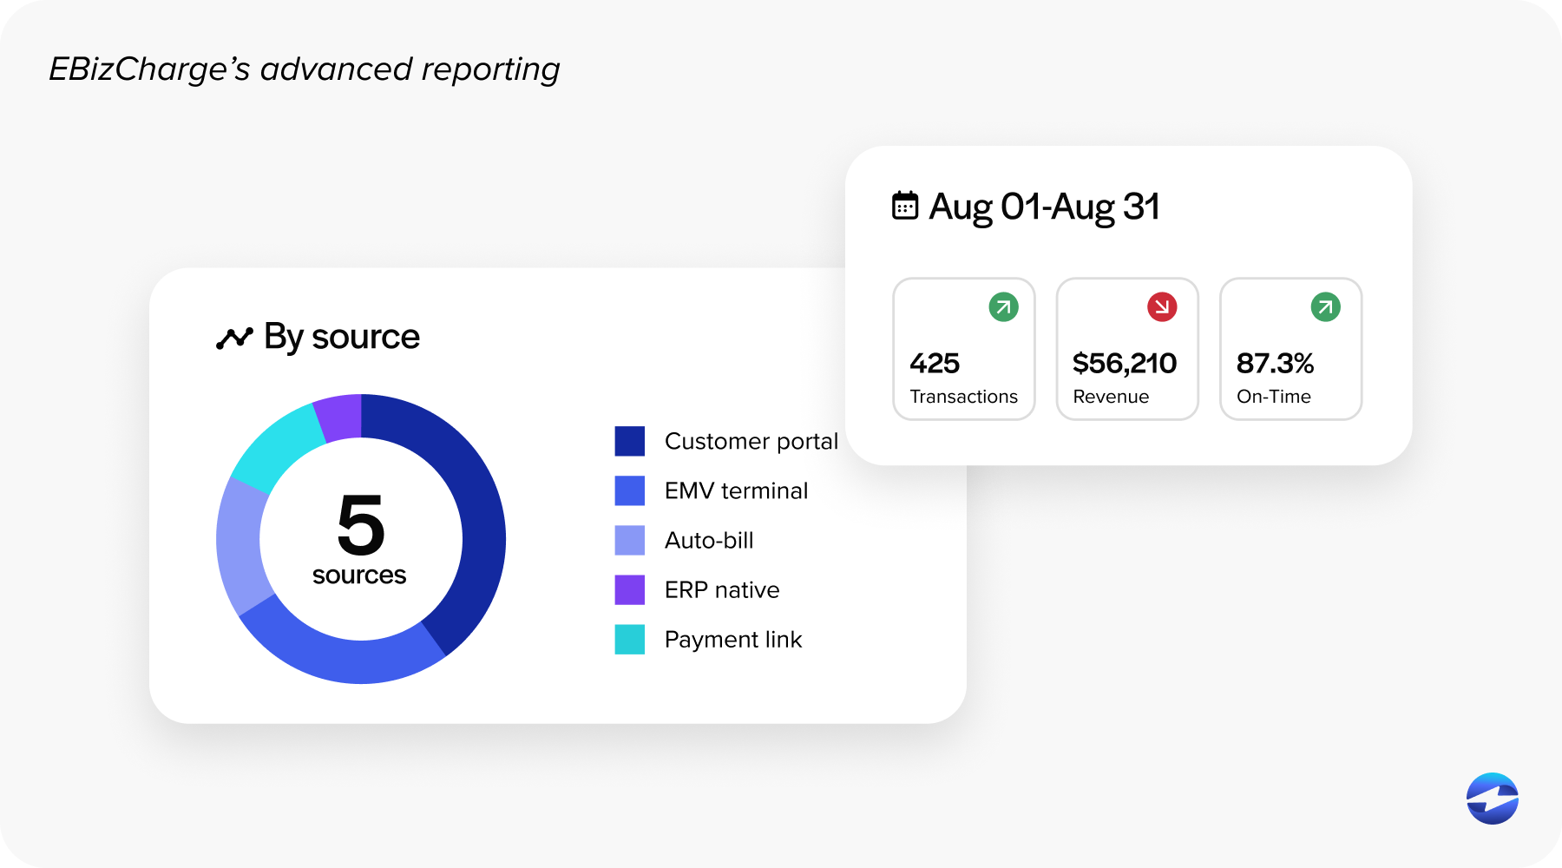Image resolution: width=1562 pixels, height=868 pixels.
Task: Click the Aug 01-Aug 31 date range
Action: click(1044, 207)
